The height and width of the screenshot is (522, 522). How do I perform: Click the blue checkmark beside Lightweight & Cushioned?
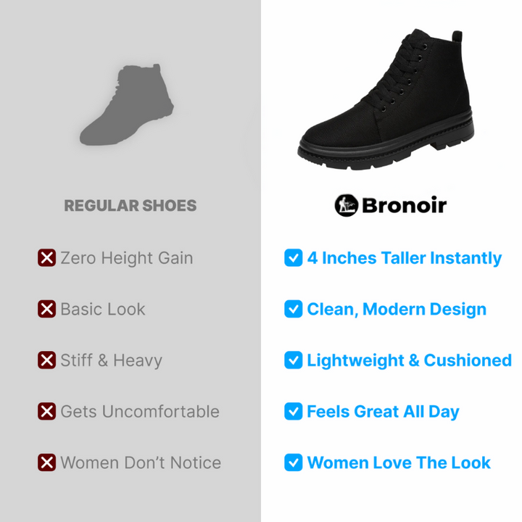294,360
